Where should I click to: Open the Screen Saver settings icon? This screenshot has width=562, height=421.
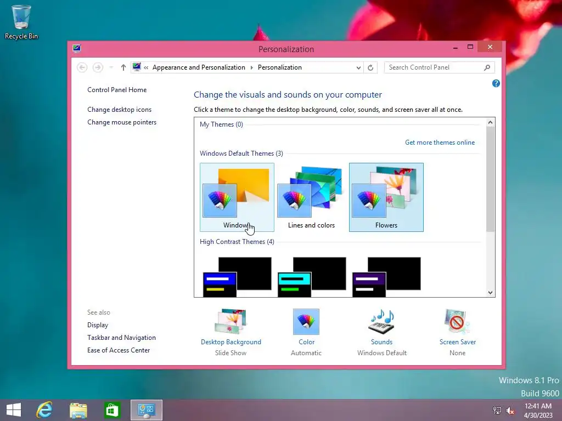tap(457, 321)
